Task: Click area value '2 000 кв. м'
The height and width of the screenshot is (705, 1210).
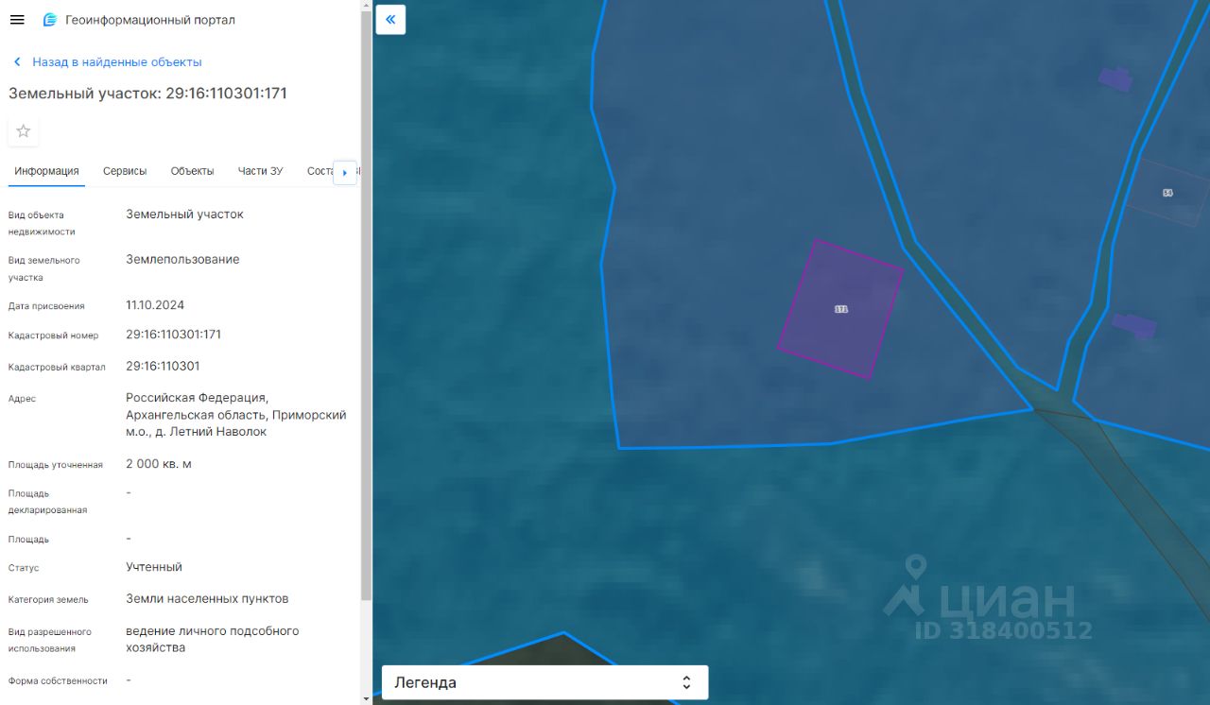Action: pos(159,464)
